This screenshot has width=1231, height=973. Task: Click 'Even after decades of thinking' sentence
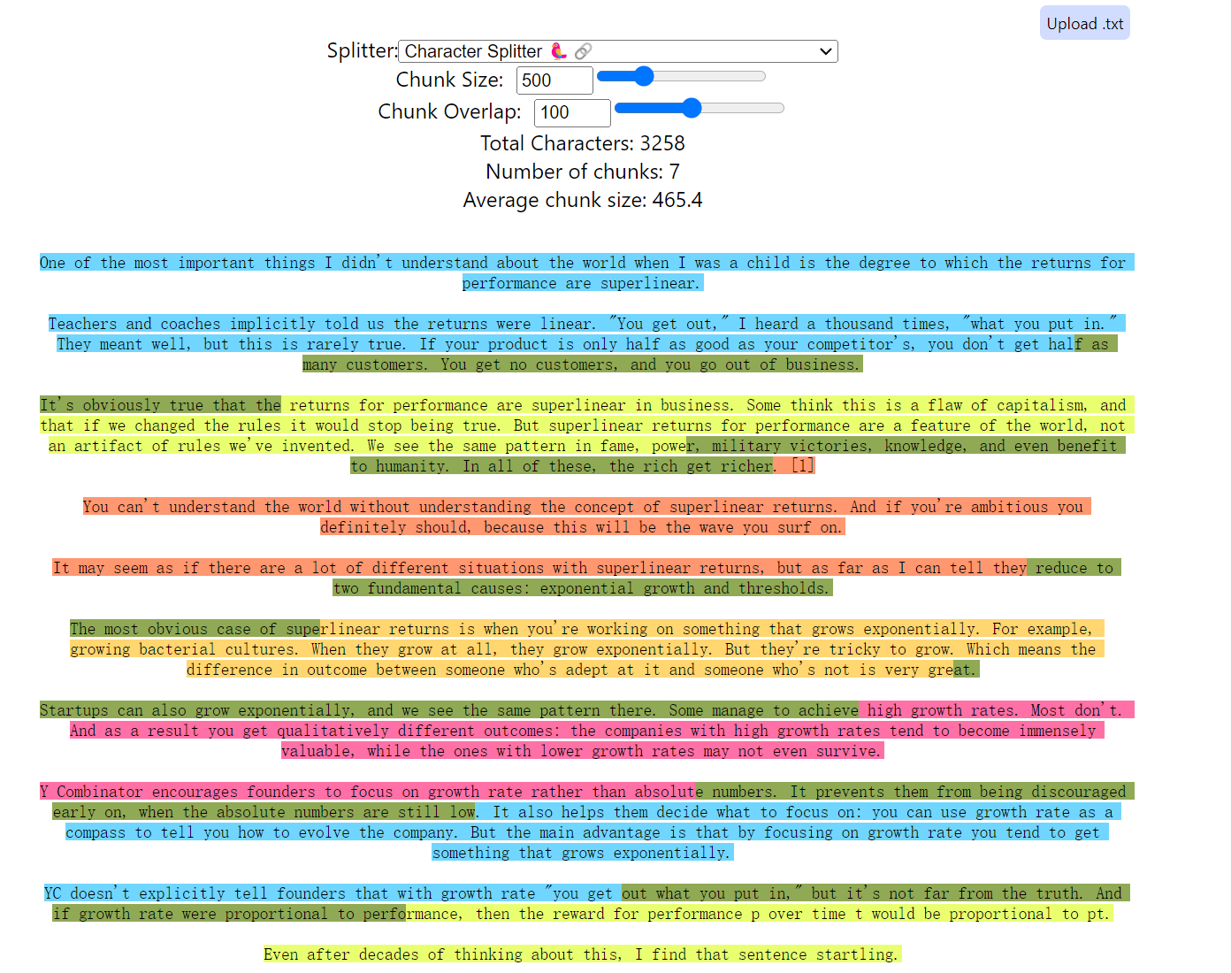pyautogui.click(x=581, y=954)
